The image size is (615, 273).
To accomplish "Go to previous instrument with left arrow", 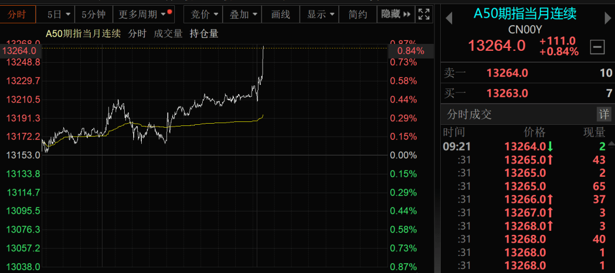I will point(449,18).
